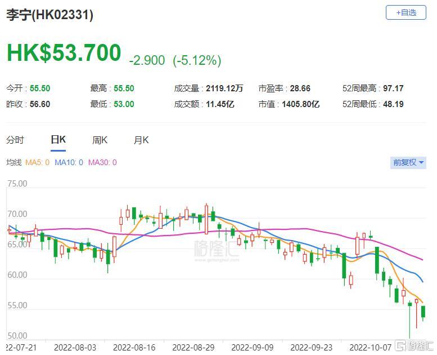Switch to the 分时 intraday tab

[x=15, y=140]
